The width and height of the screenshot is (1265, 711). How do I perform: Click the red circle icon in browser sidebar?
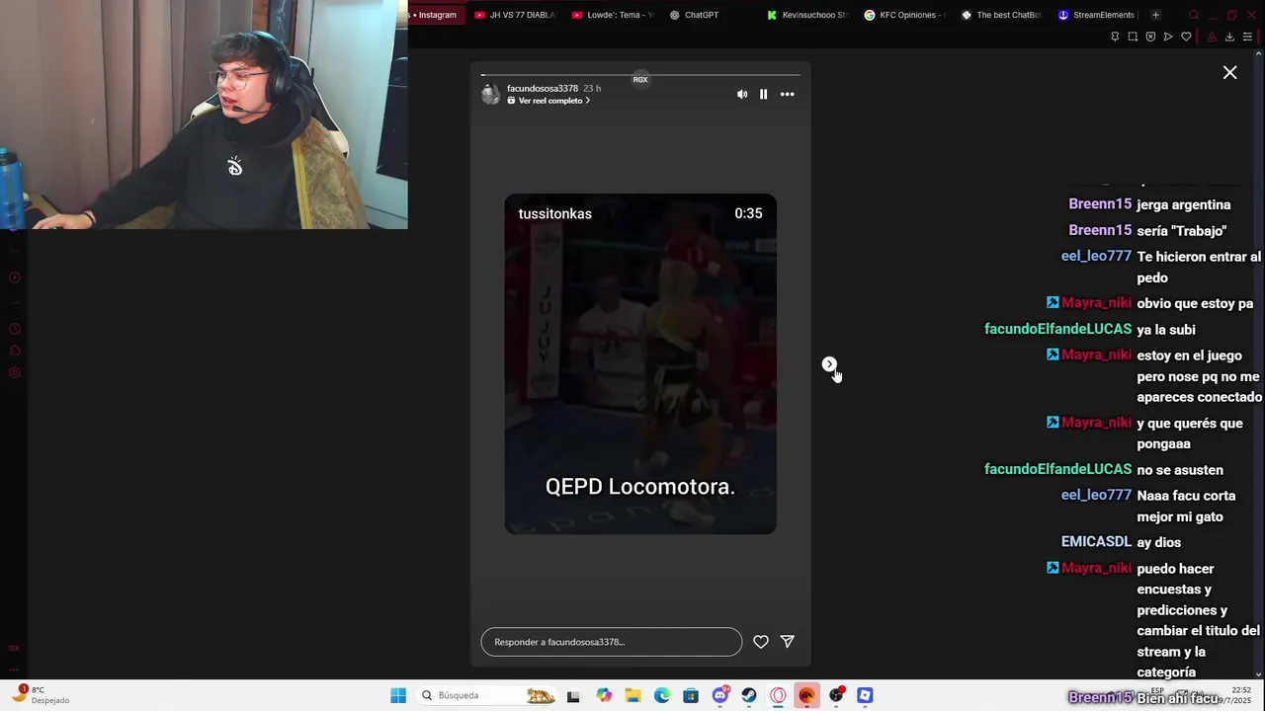coord(15,277)
